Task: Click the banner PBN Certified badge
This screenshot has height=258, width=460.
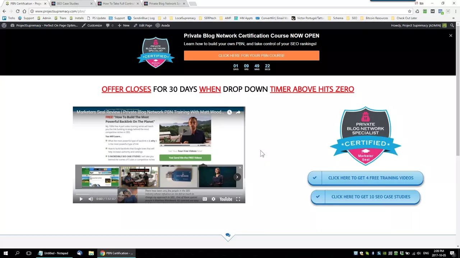Action: pos(156,52)
